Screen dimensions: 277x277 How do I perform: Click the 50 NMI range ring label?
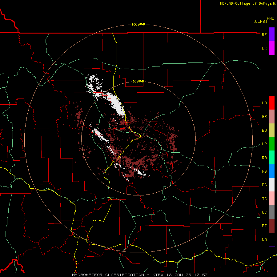pos(138,81)
